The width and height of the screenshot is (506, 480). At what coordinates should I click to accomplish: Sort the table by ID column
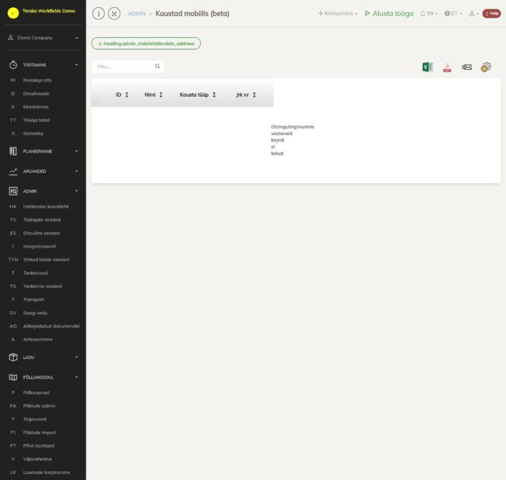[x=122, y=94]
